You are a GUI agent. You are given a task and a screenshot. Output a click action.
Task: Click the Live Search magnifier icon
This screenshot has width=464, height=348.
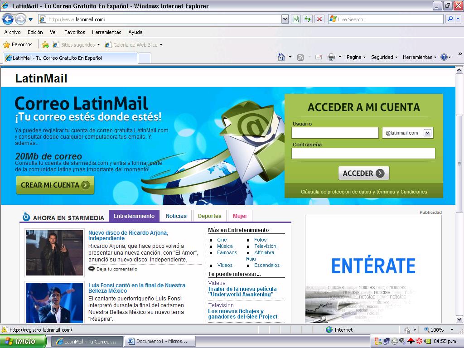pyautogui.click(x=449, y=19)
